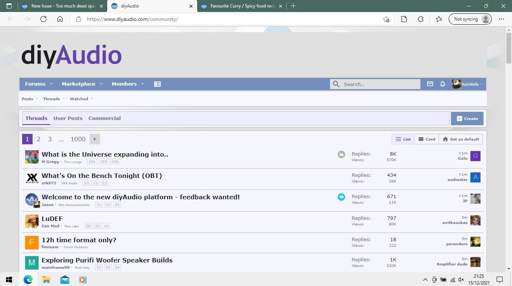Open the notification center icon
Screen dimensions: 512x286
tap(499, 279)
